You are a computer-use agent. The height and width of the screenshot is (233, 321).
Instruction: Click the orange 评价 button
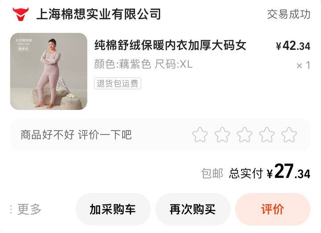[x=273, y=209]
